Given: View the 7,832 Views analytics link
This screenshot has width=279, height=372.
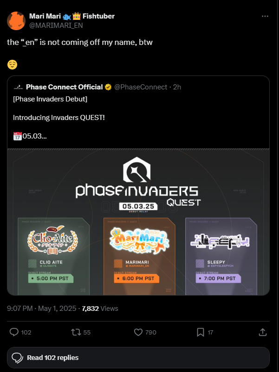Looking at the screenshot, I should [x=100, y=309].
